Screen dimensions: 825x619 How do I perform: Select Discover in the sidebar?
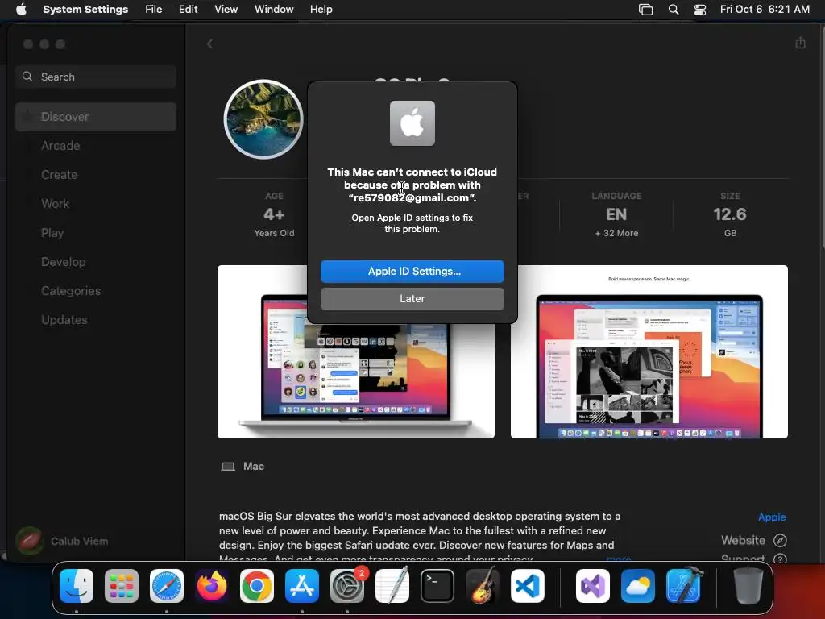point(96,117)
